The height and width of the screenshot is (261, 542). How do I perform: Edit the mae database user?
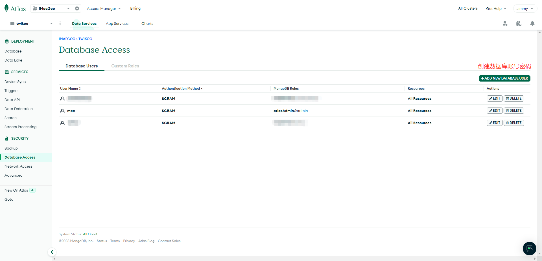[495, 111]
